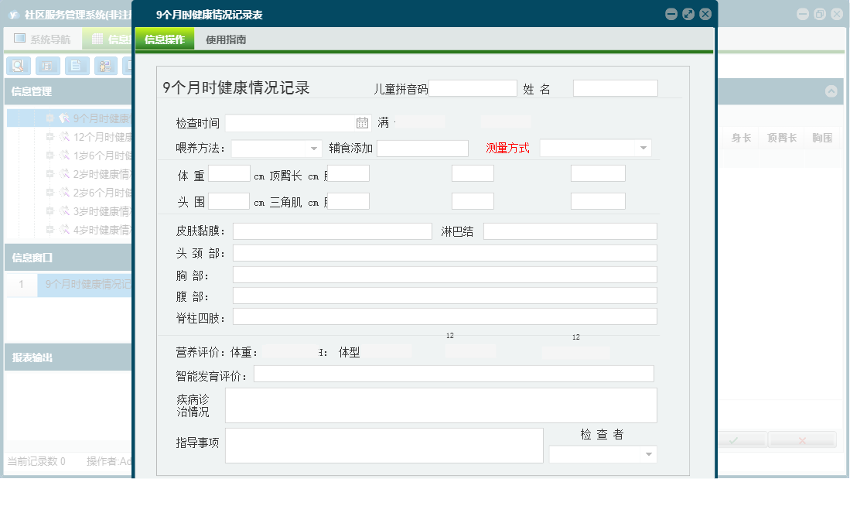Select the 9个月时健康情况记 row in 信息窗口
850x530 pixels.
tap(84, 284)
